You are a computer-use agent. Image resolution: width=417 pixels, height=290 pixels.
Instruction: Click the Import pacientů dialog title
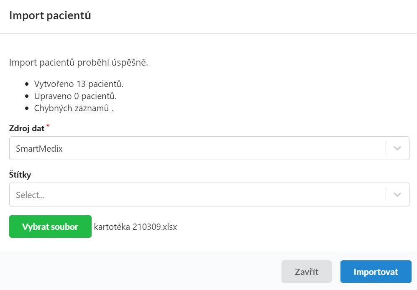pyautogui.click(x=50, y=15)
